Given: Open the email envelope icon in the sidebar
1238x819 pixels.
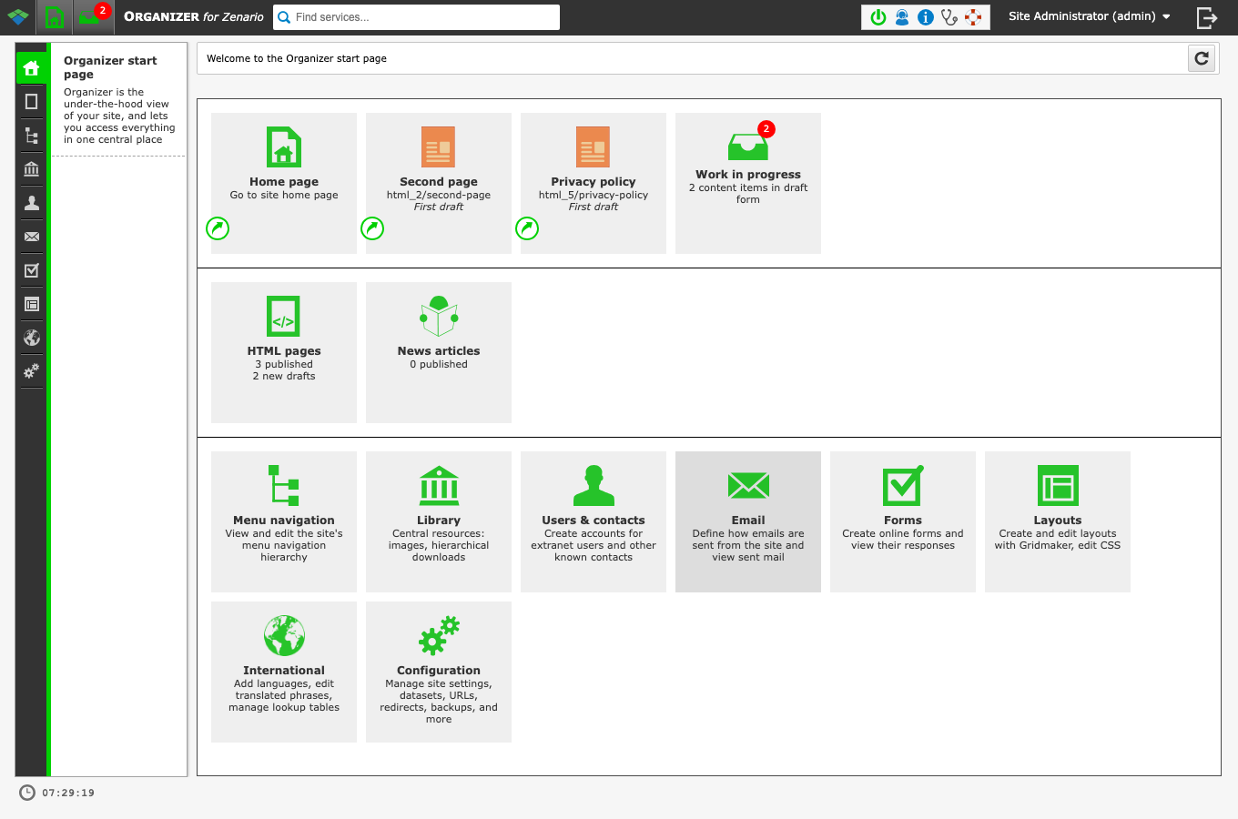Looking at the screenshot, I should (32, 237).
